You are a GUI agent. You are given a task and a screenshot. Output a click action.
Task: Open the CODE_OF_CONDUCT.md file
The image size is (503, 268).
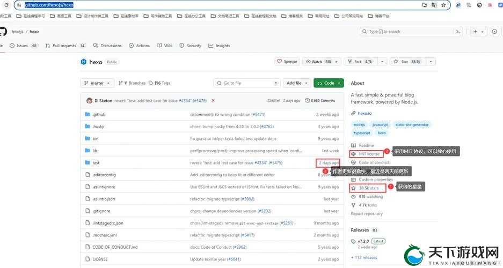pyautogui.click(x=115, y=247)
